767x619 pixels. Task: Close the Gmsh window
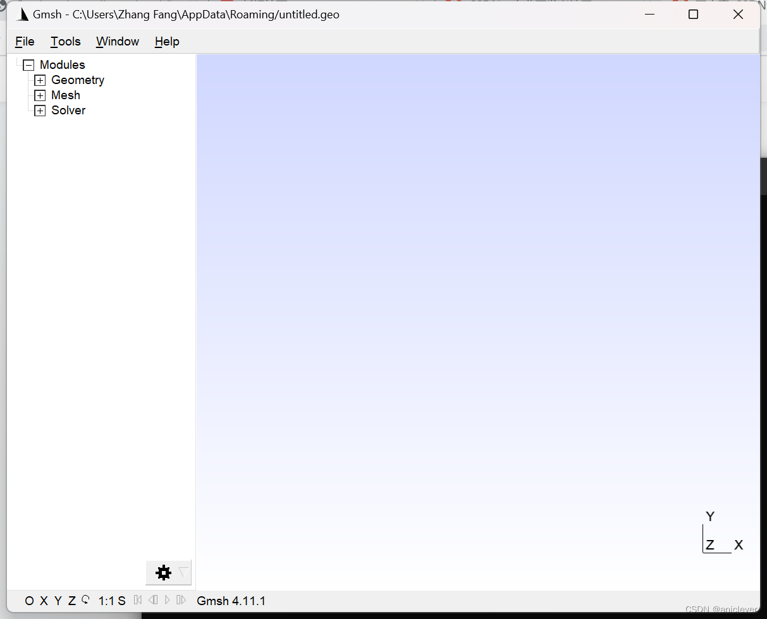pos(738,15)
